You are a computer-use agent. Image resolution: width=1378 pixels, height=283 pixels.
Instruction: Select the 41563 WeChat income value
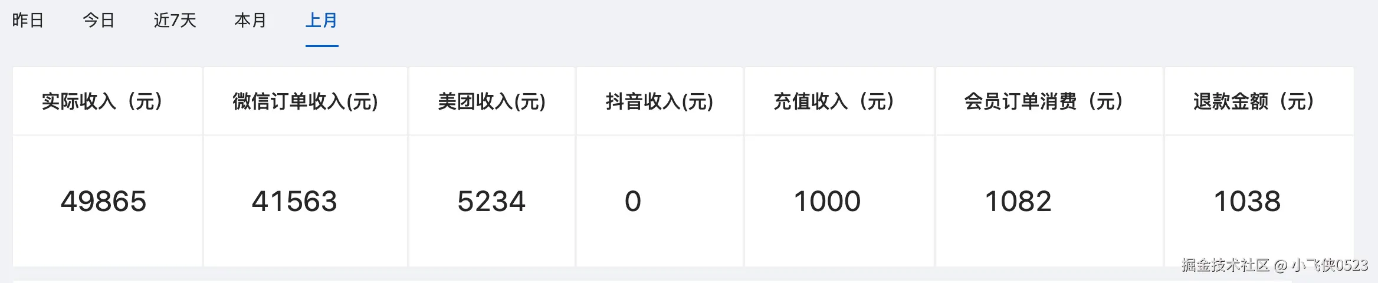click(294, 202)
